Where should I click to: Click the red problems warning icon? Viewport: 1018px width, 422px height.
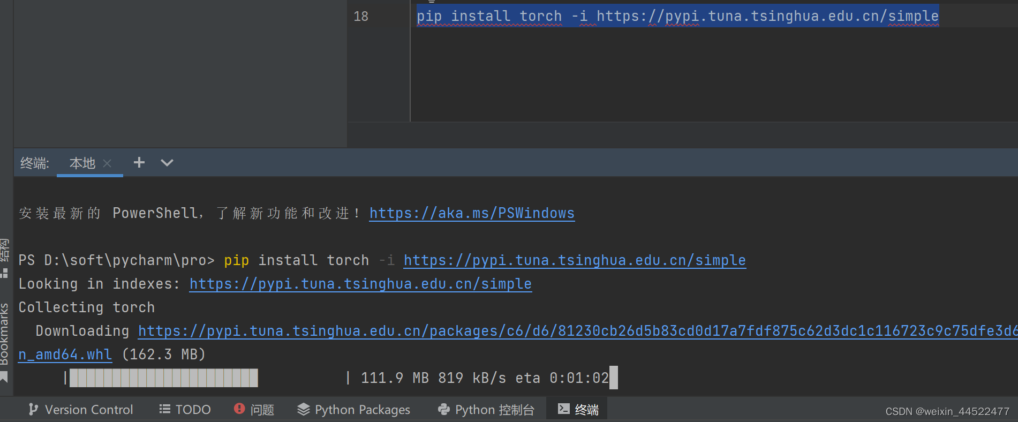coord(239,409)
